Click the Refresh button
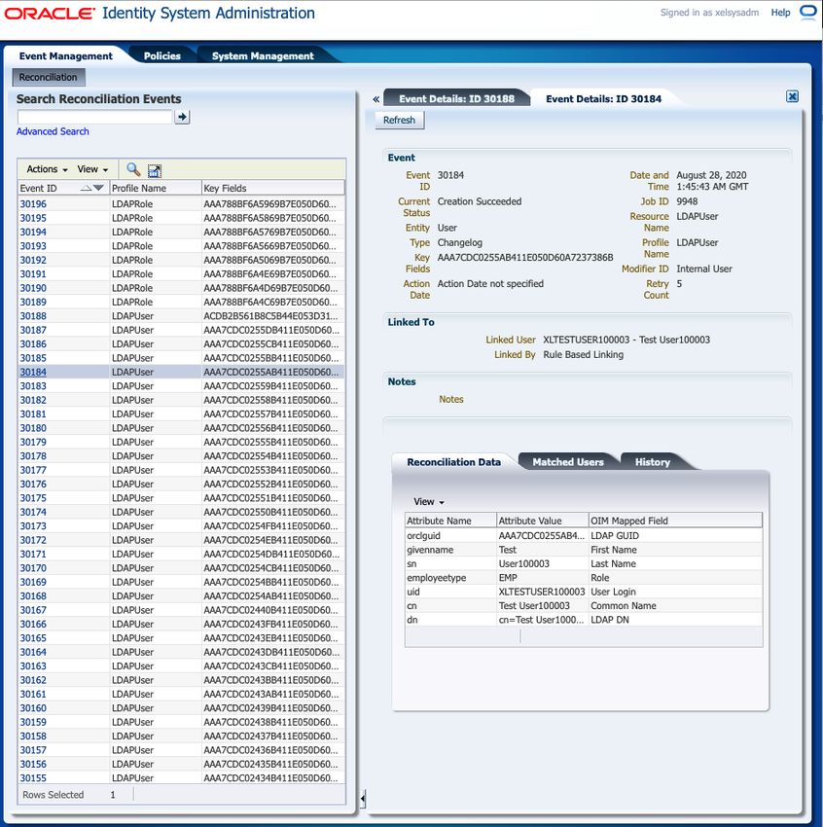This screenshot has height=827, width=823. point(399,120)
